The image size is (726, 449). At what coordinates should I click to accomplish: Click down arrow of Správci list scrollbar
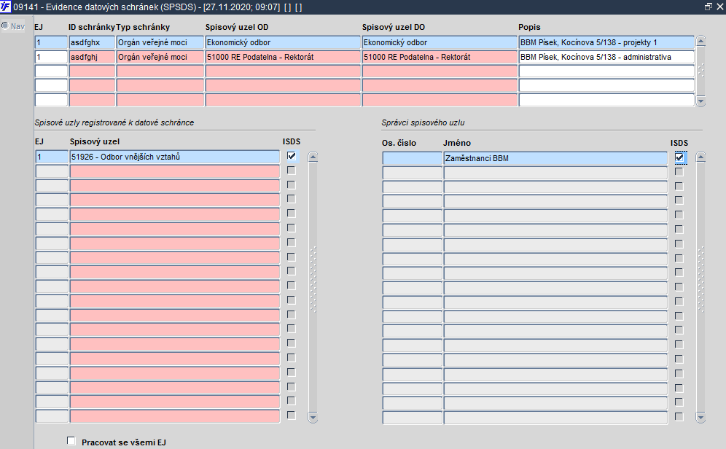[700, 418]
